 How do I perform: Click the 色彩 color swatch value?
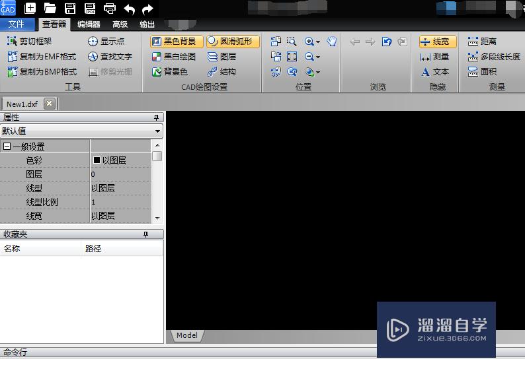(97, 160)
